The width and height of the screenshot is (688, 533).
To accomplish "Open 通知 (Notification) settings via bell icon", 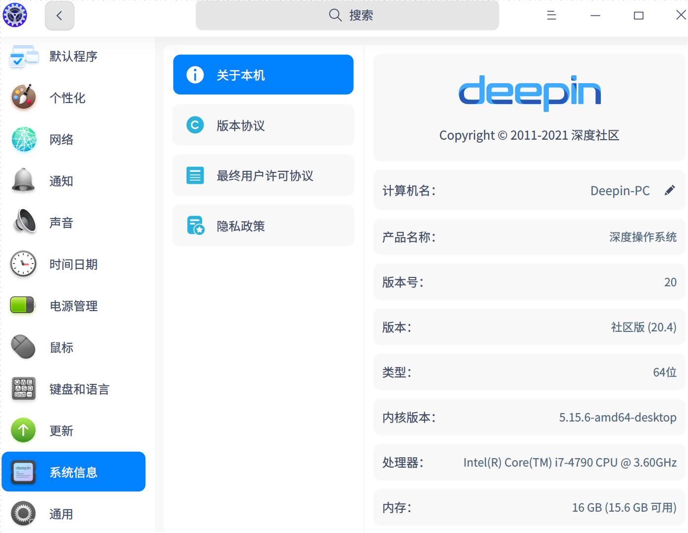I will (x=23, y=181).
